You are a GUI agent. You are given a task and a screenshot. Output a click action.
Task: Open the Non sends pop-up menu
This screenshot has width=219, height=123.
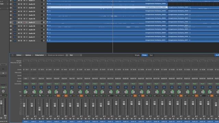click(75, 55)
